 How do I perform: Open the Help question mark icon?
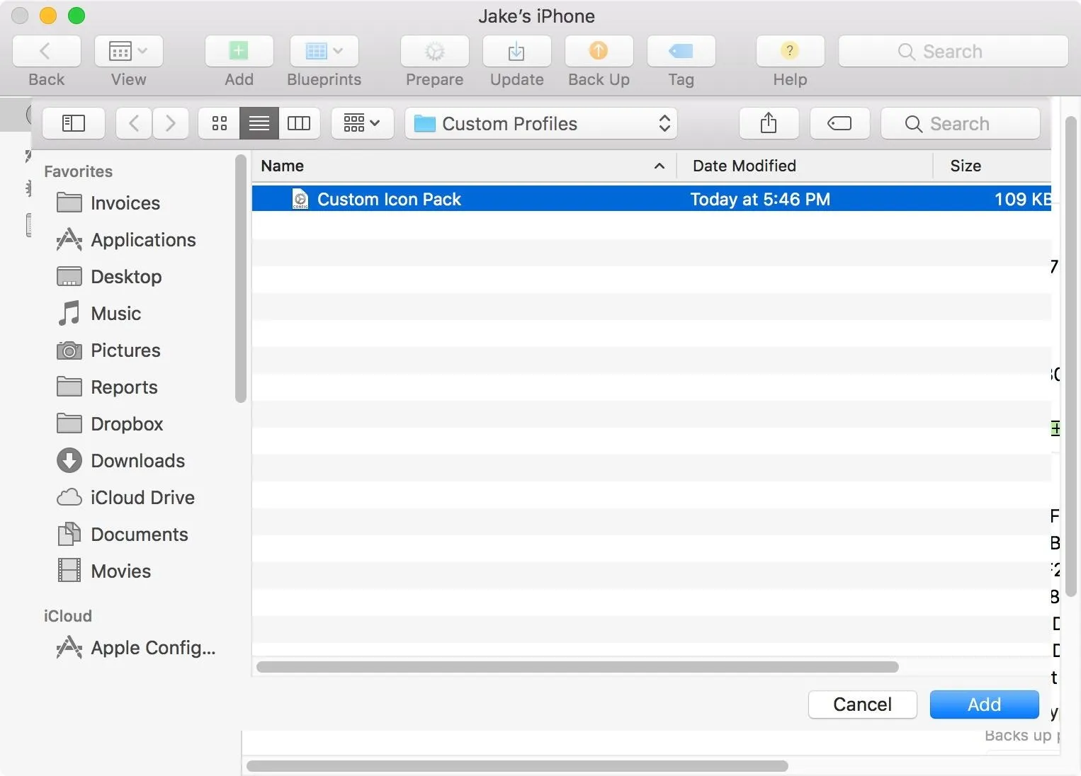[x=790, y=51]
